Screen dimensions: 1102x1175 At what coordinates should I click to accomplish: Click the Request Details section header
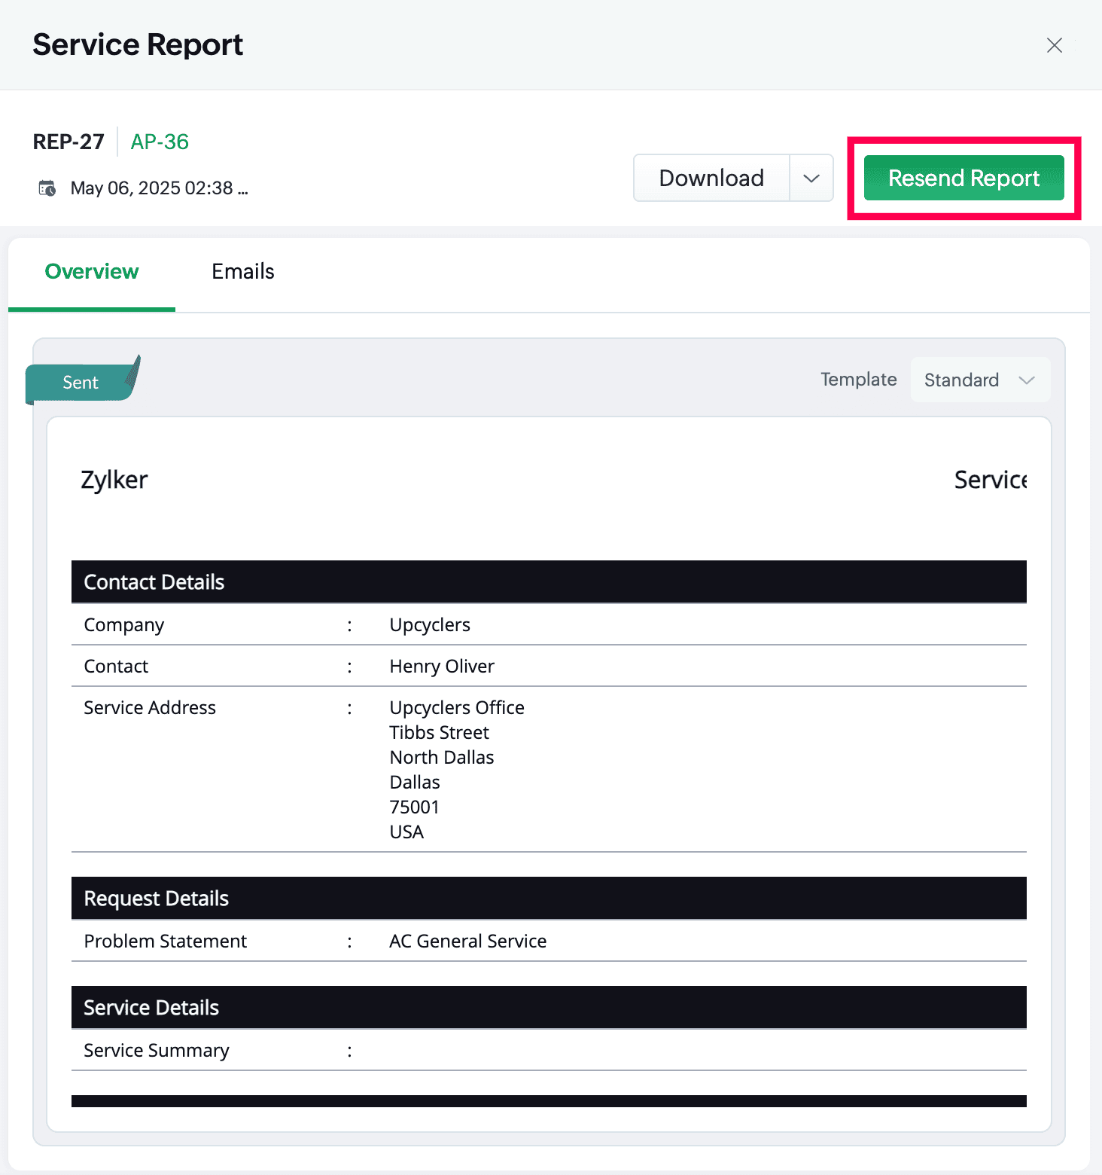click(x=157, y=899)
